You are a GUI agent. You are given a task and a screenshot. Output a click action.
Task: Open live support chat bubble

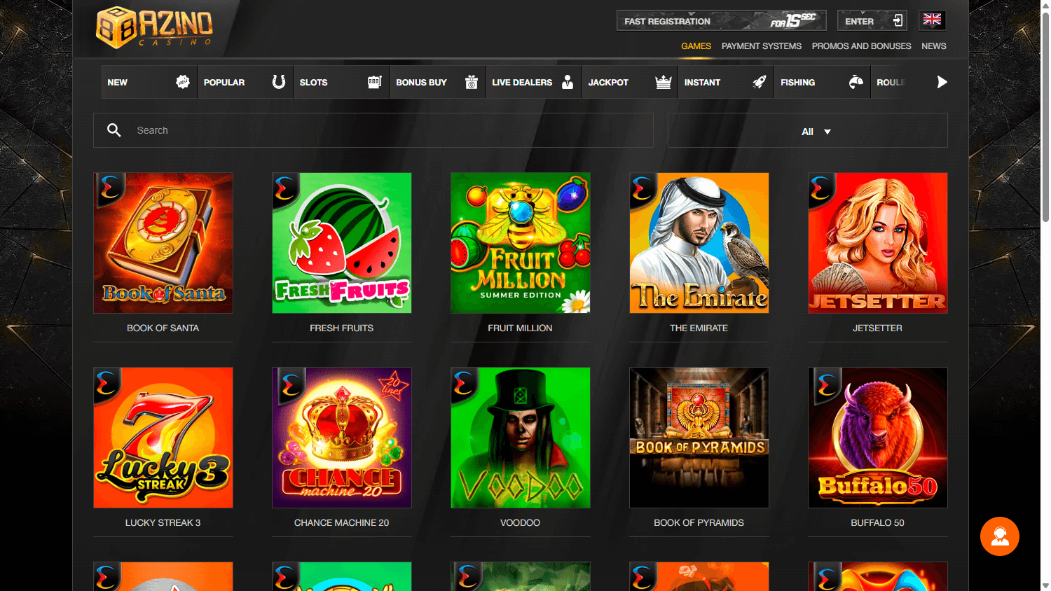click(1000, 536)
